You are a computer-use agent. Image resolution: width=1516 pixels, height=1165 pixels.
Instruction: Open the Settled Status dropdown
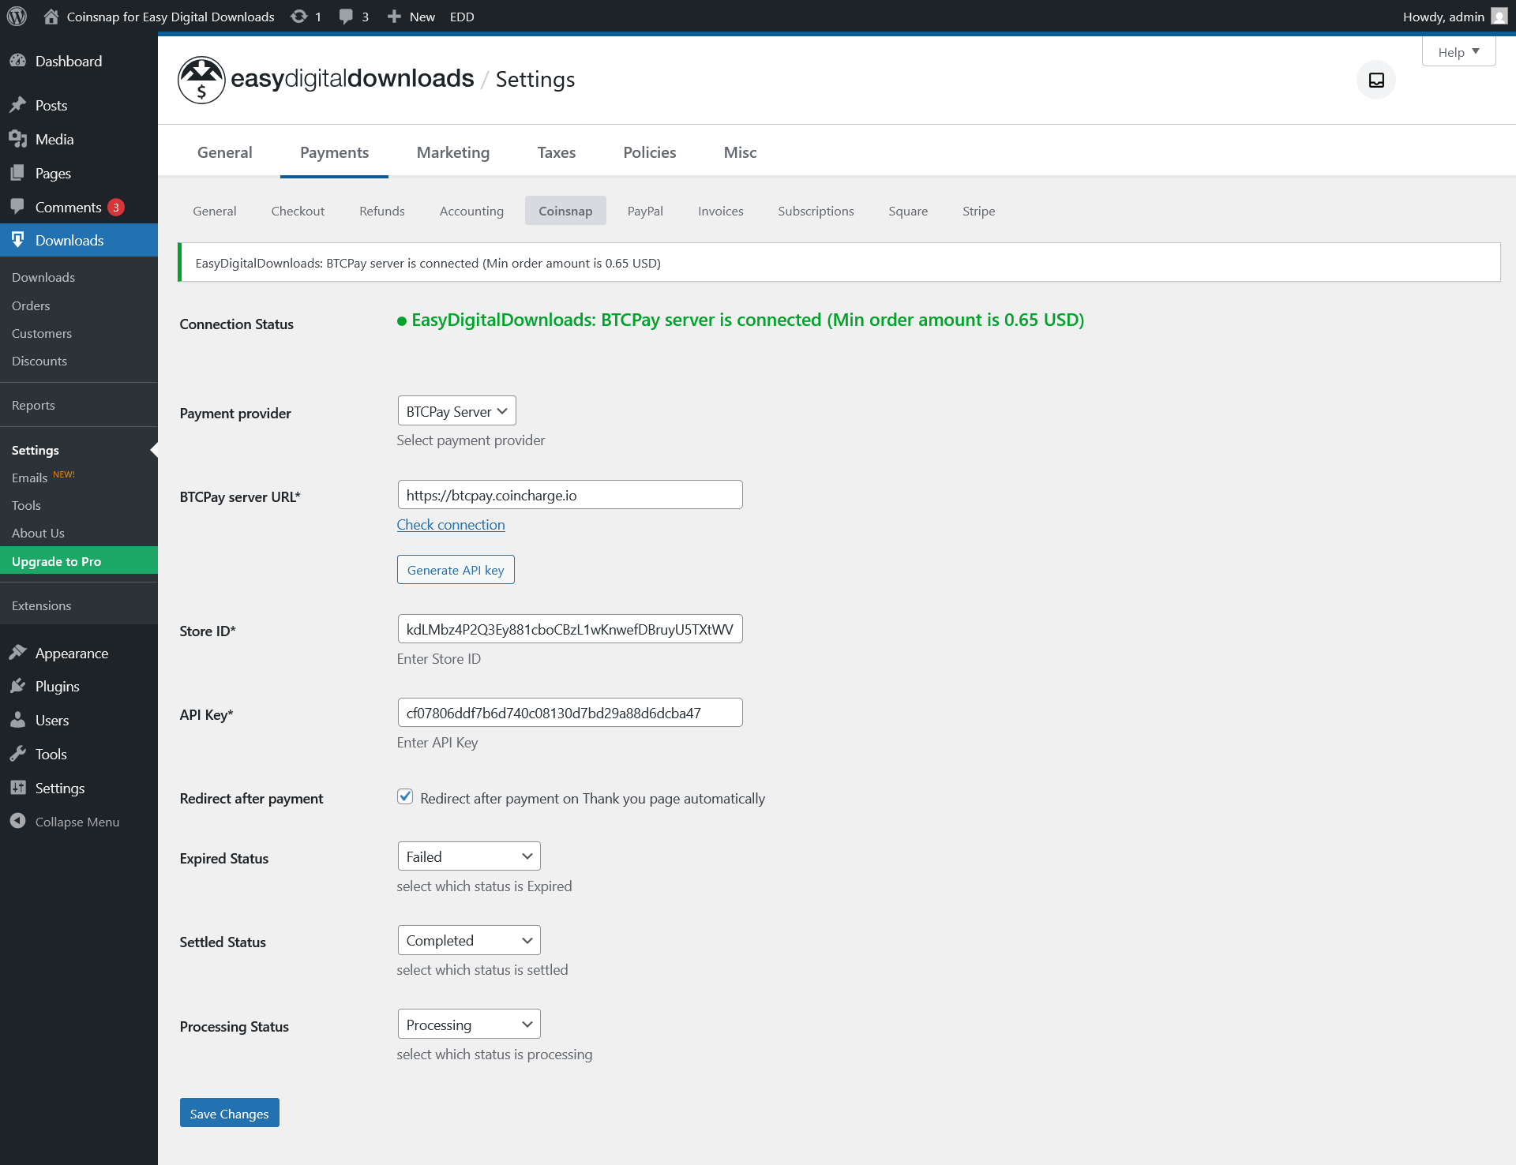(x=469, y=940)
